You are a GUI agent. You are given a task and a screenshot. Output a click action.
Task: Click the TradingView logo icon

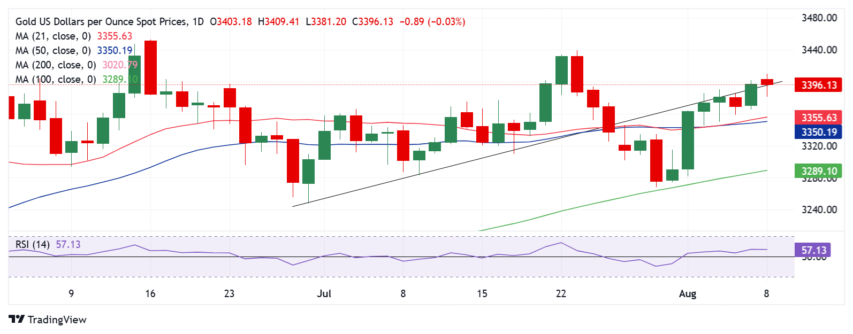17,319
